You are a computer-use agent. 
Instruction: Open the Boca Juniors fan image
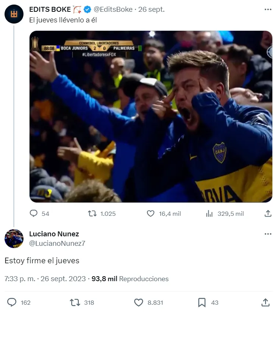click(x=151, y=116)
